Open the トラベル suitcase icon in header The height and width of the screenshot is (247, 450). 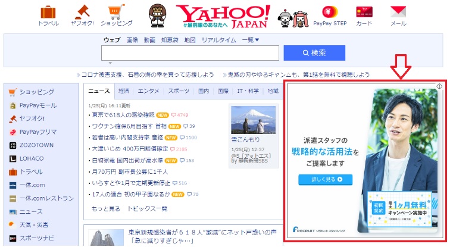[48, 12]
